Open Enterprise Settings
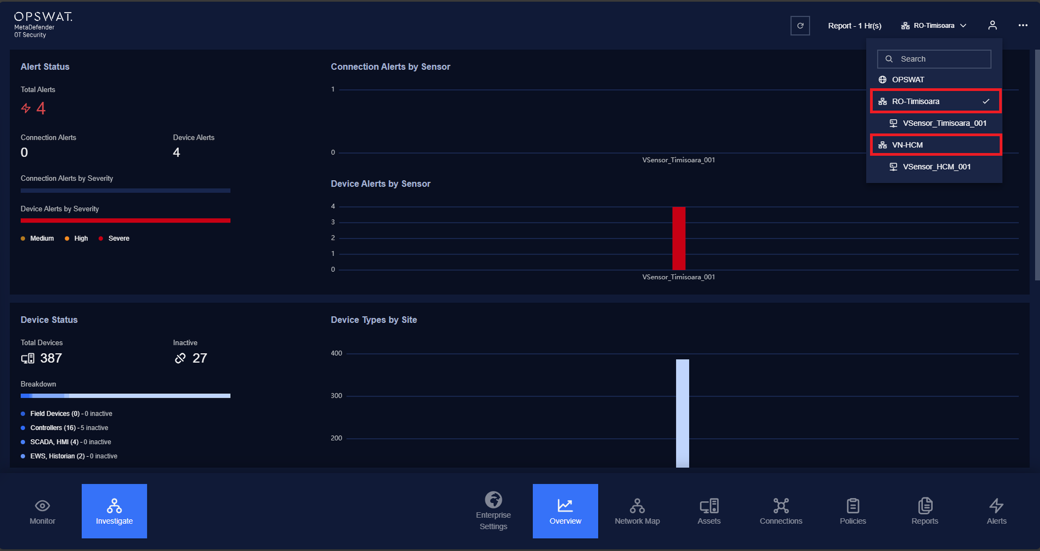This screenshot has height=551, width=1040. coord(493,512)
